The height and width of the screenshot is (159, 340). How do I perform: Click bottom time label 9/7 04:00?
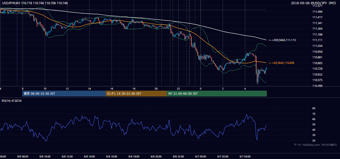[245, 157]
